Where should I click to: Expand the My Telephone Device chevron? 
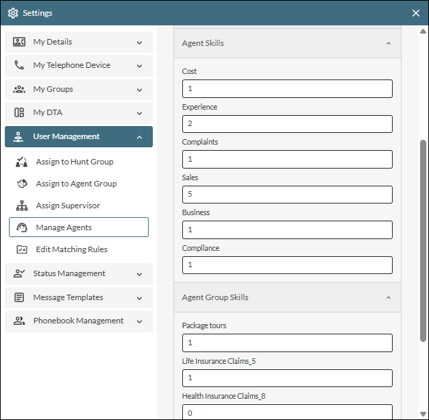[139, 66]
